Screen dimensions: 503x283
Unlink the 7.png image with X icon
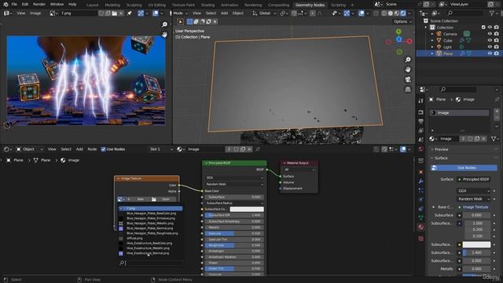[121, 13]
